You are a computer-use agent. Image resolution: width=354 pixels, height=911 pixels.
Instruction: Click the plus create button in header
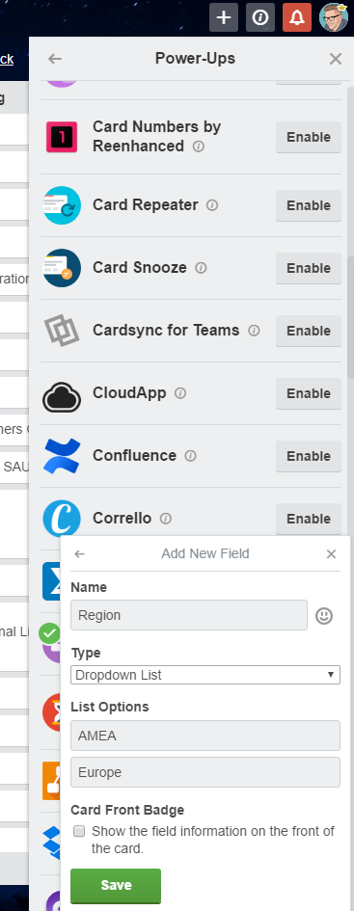coord(224,17)
